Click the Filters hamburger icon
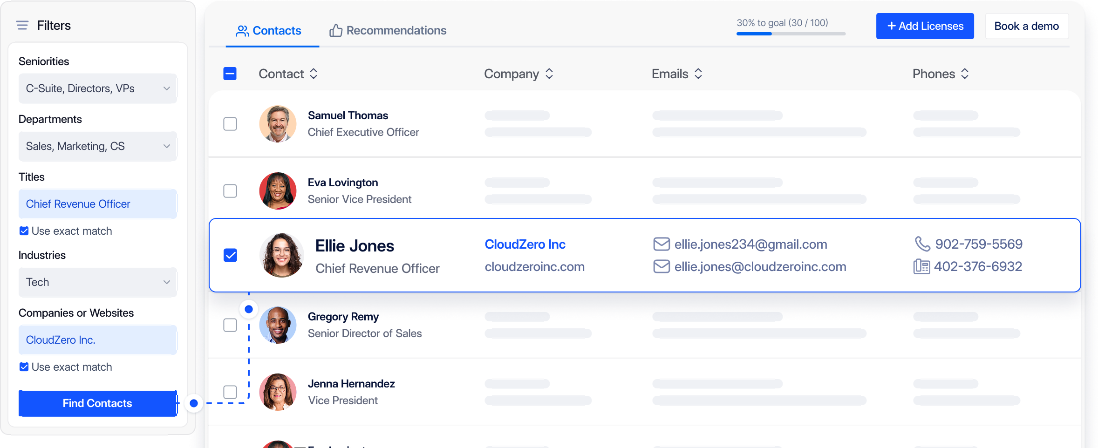Image resolution: width=1098 pixels, height=448 pixels. click(x=22, y=25)
